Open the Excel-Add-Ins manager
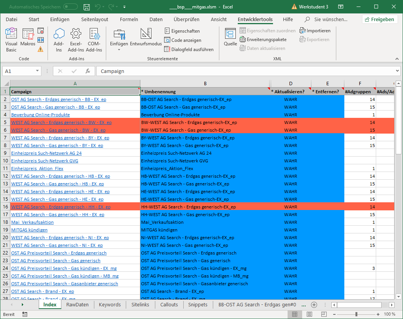 pos(76,40)
